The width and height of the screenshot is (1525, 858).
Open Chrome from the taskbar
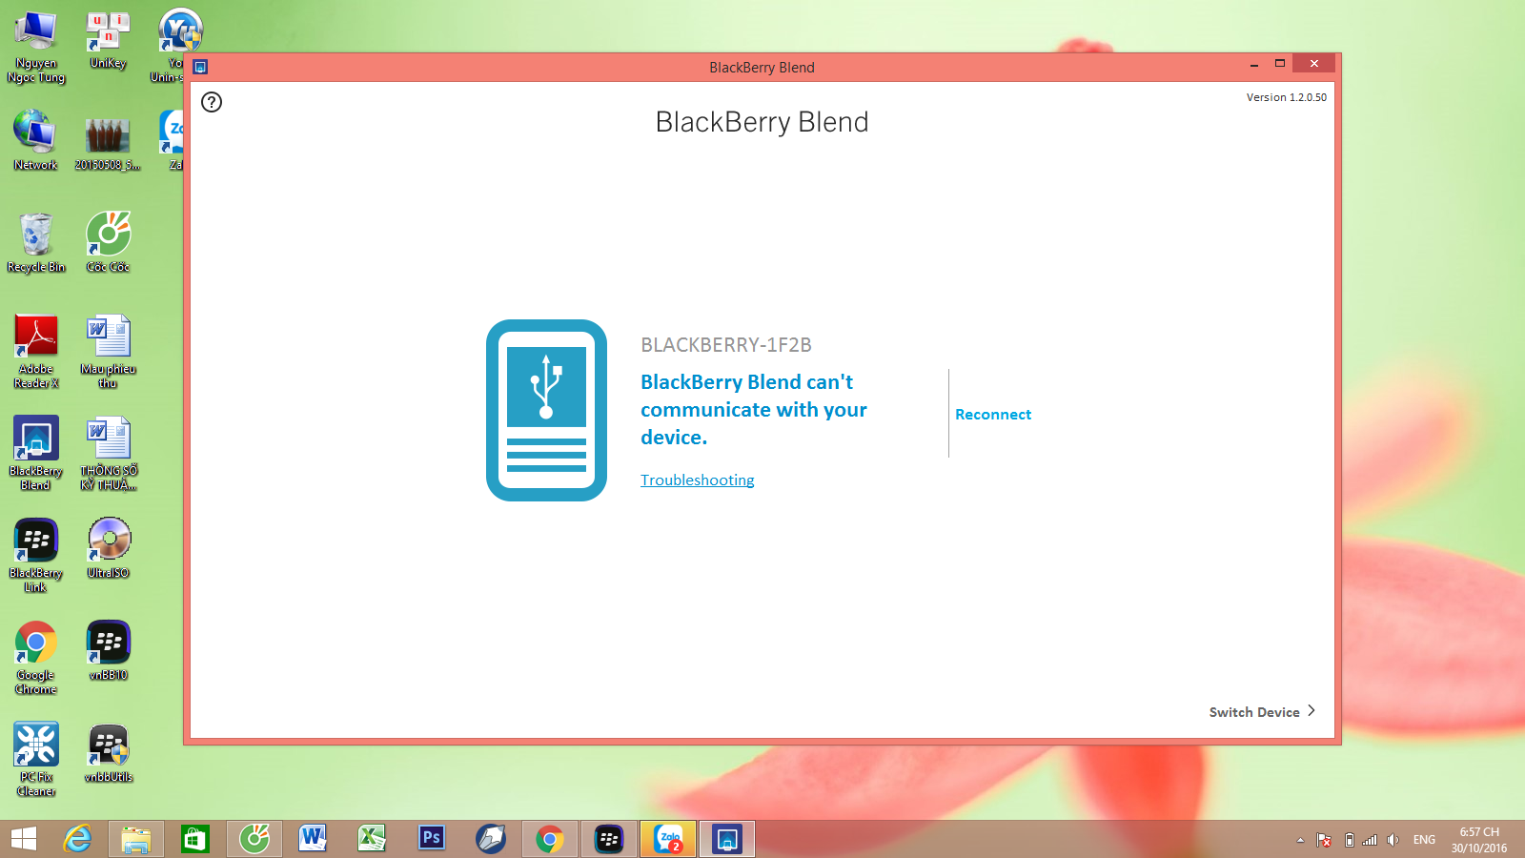tap(550, 839)
